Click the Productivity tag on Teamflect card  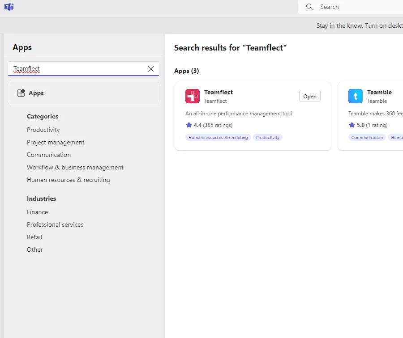(268, 138)
